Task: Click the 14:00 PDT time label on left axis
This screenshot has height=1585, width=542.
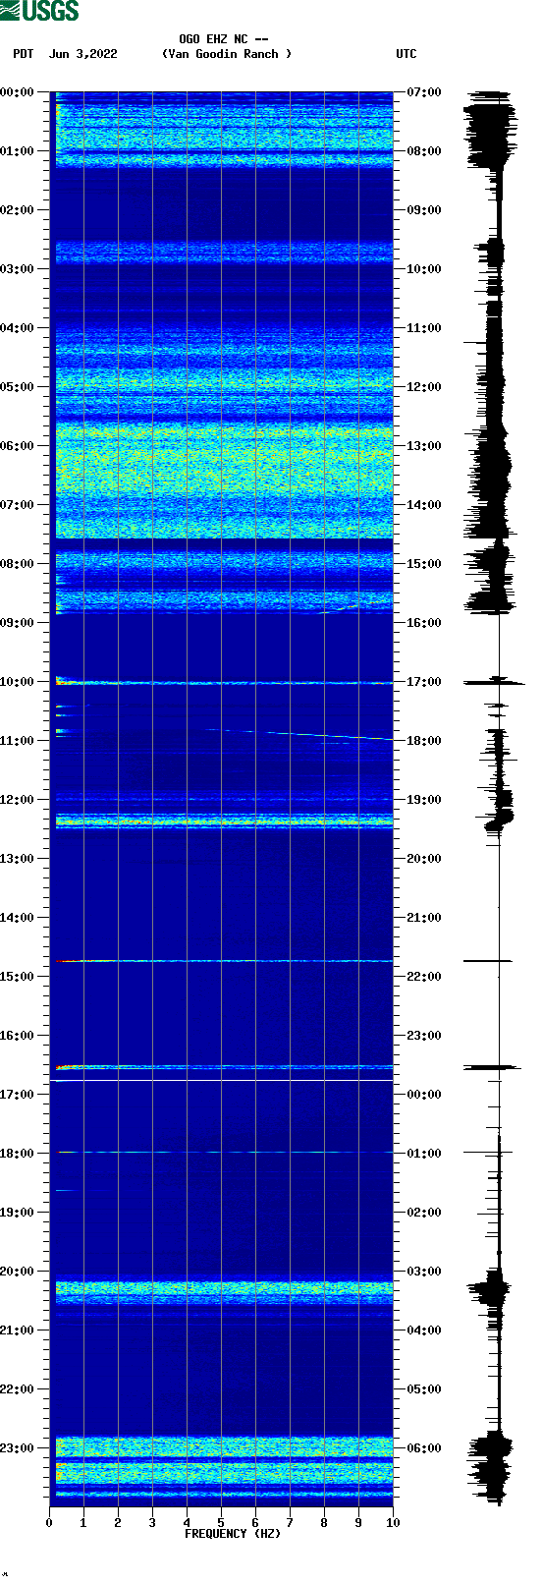Action: [x=18, y=918]
